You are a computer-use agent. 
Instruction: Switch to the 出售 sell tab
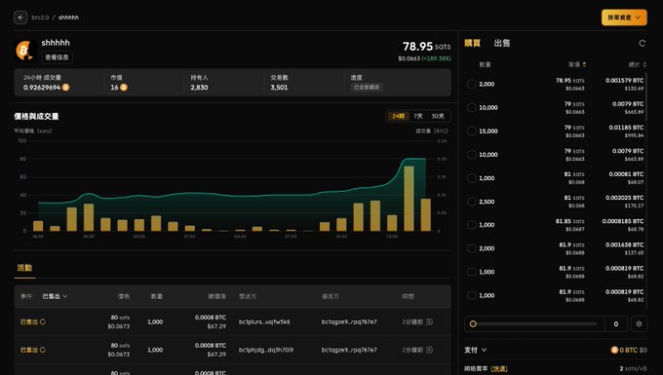tap(502, 43)
